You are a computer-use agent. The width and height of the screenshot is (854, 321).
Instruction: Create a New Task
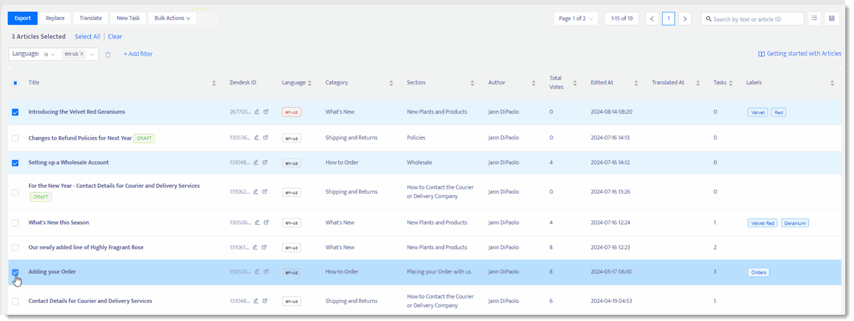[128, 18]
